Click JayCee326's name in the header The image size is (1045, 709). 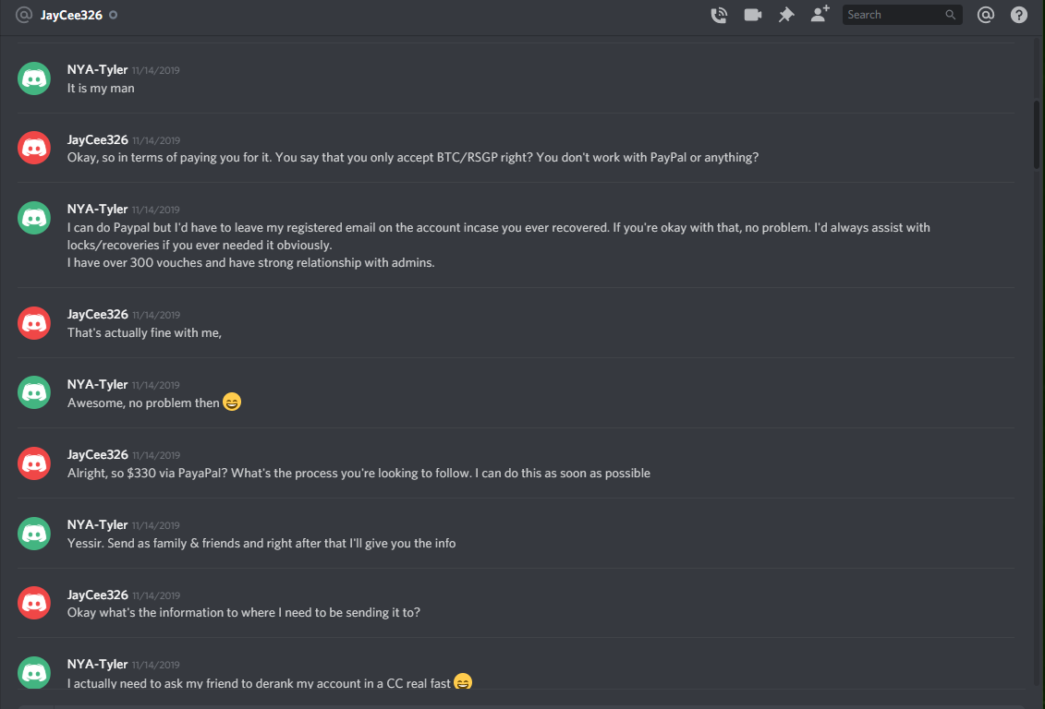tap(71, 15)
